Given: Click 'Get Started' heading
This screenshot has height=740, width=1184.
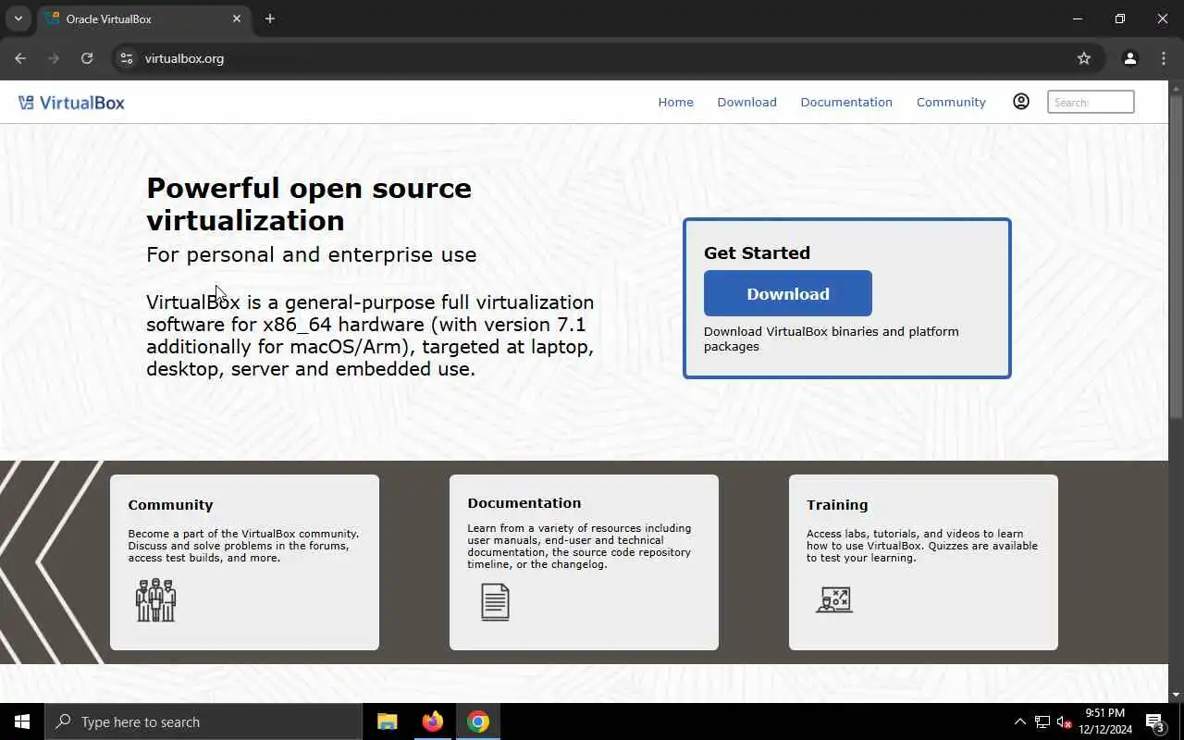Looking at the screenshot, I should coord(757,253).
